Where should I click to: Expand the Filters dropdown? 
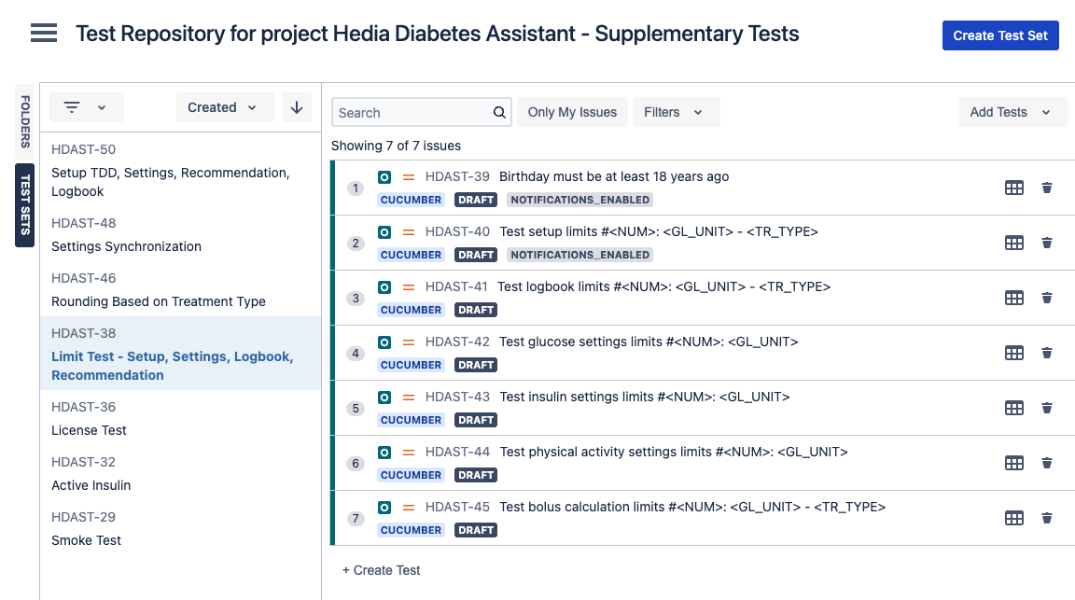pos(676,112)
